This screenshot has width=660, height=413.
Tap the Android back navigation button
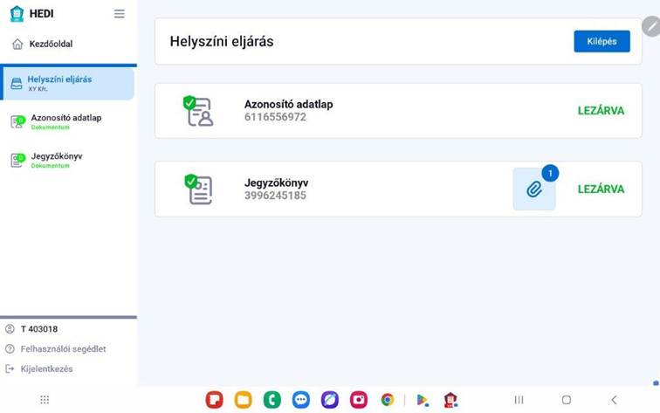click(614, 400)
